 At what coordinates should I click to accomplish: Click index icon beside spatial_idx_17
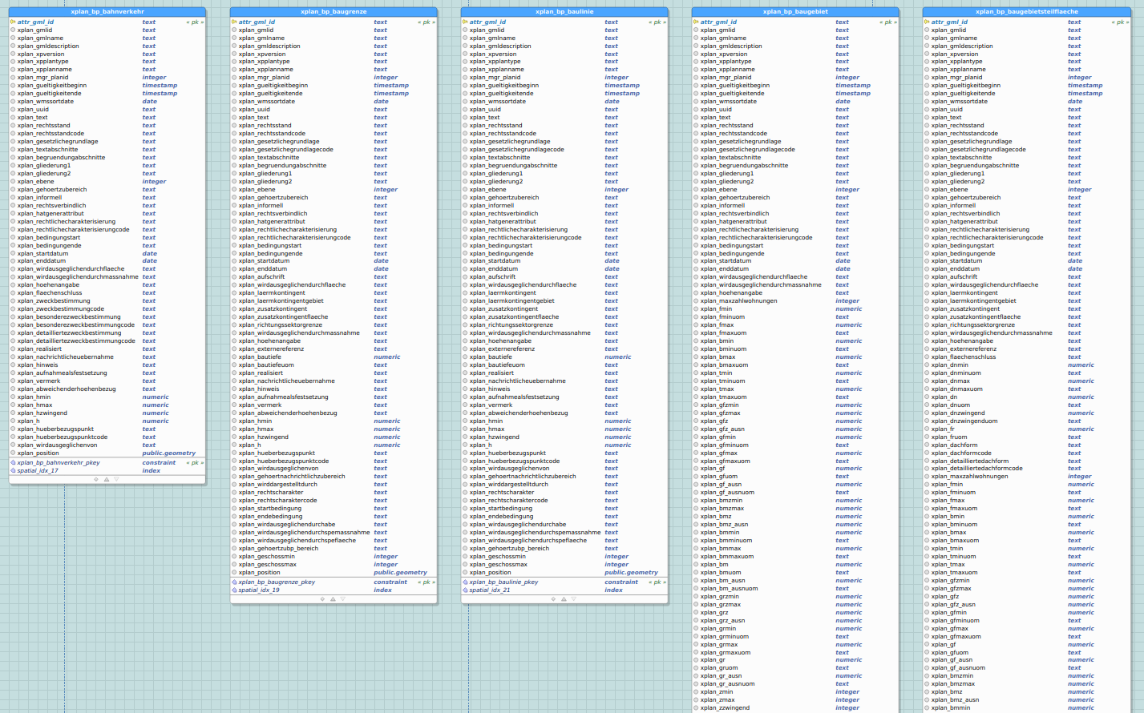[x=13, y=471]
